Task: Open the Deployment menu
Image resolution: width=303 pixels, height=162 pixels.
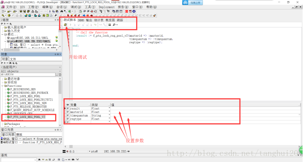Action: pos(107,7)
